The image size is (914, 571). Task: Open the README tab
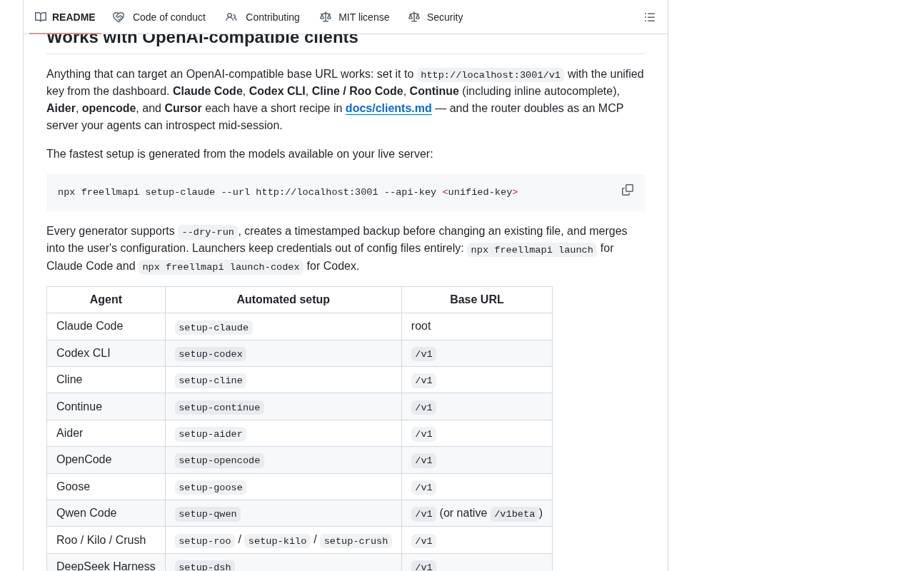click(x=65, y=17)
